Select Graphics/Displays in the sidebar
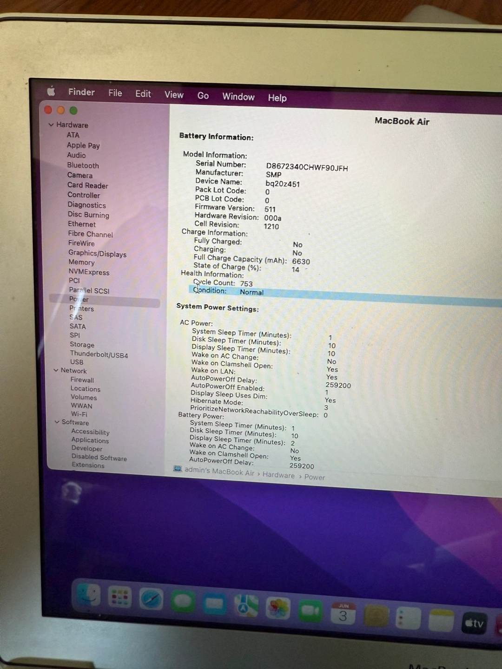The height and width of the screenshot is (669, 502). (x=98, y=254)
